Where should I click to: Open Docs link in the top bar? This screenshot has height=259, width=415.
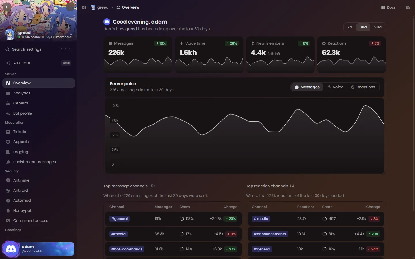pyautogui.click(x=388, y=7)
